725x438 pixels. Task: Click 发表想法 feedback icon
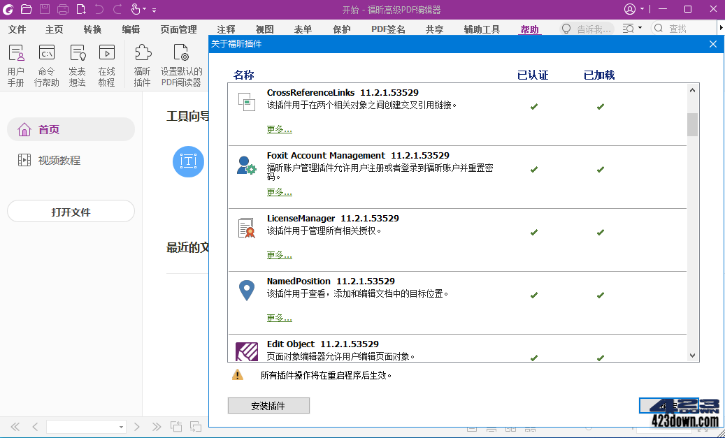[77, 66]
